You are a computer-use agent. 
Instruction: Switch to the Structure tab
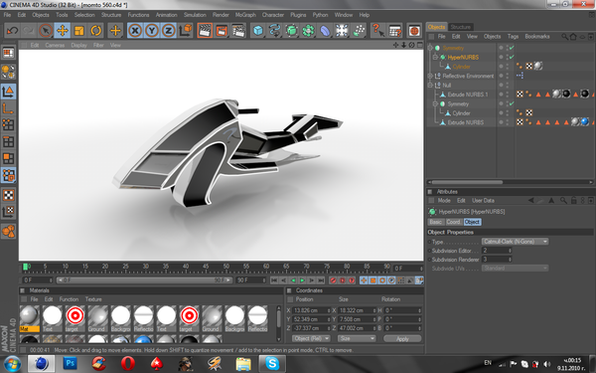pyautogui.click(x=460, y=27)
